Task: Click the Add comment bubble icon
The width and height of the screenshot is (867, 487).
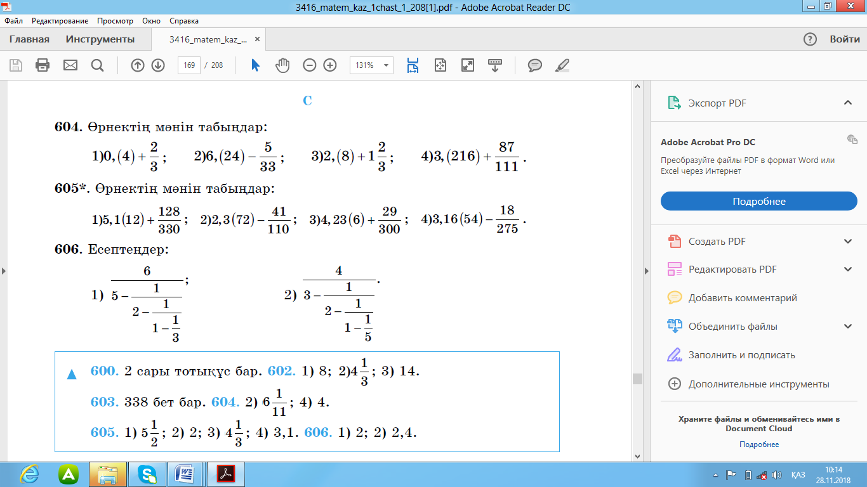Action: [675, 297]
